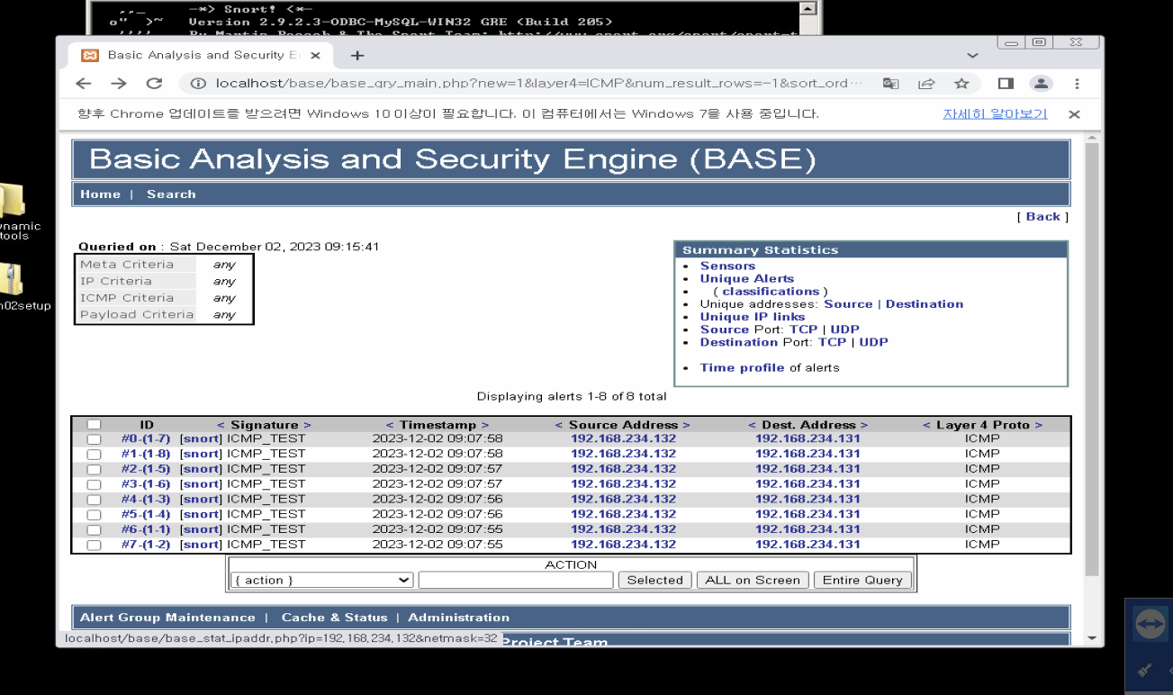The image size is (1173, 695).
Task: Open alert ID #0-(1-7) details
Action: click(146, 439)
